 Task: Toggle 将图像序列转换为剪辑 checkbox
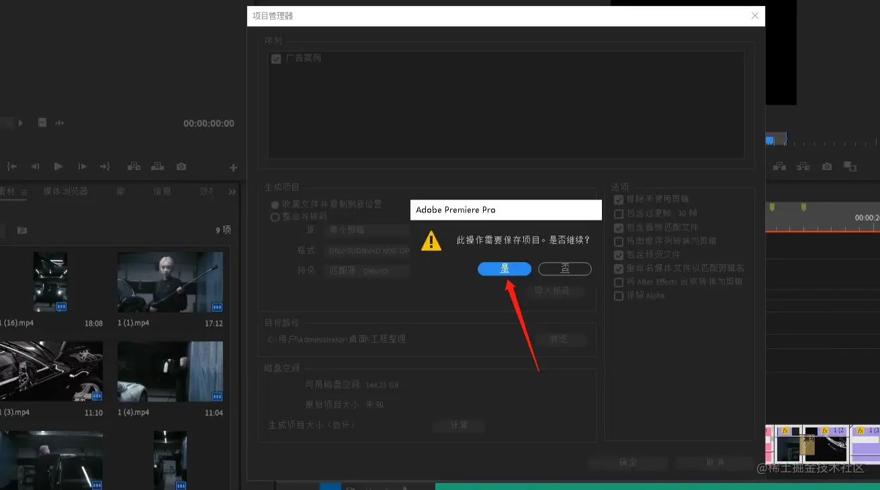[619, 241]
